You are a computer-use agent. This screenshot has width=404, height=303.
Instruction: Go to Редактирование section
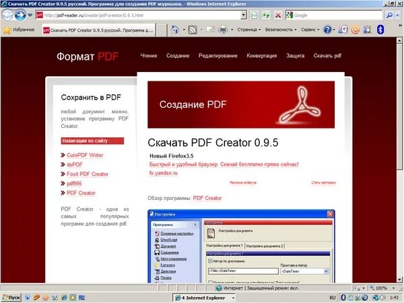[x=218, y=56]
